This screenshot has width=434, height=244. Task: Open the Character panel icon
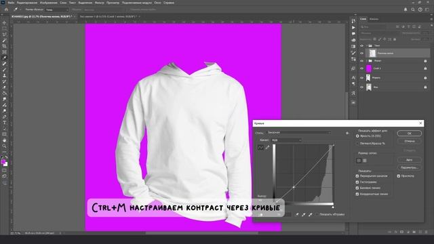pyautogui.click(x=353, y=77)
